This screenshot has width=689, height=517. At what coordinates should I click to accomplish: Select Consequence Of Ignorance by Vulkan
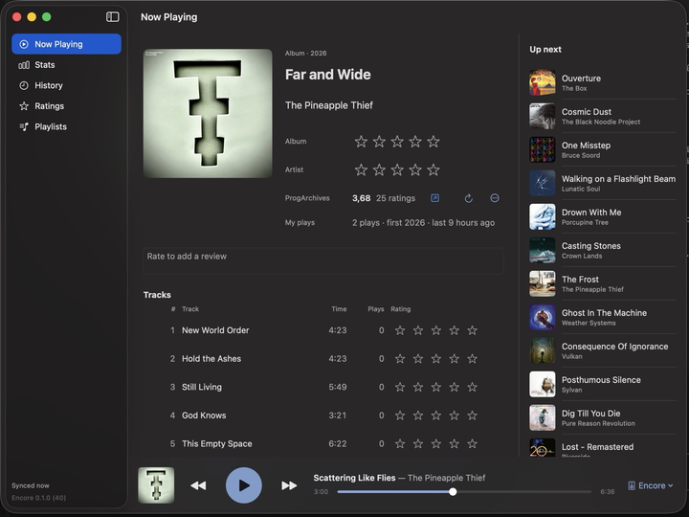603,350
